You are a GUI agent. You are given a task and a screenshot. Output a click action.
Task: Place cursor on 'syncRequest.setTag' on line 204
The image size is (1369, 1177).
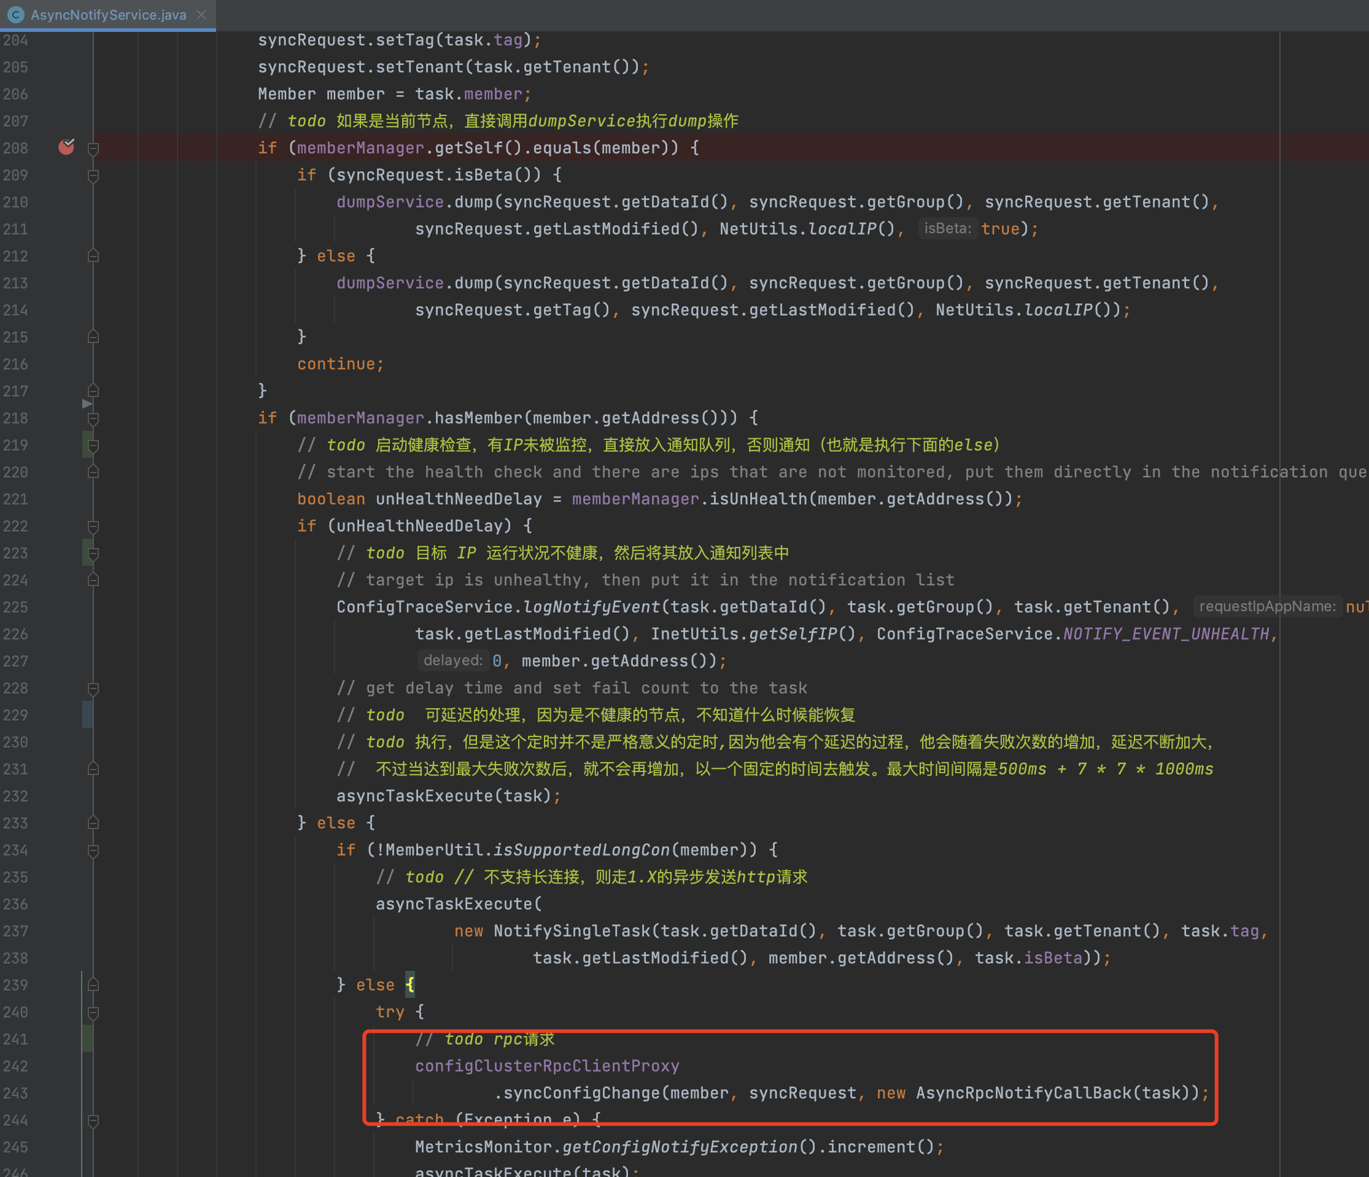(x=346, y=41)
